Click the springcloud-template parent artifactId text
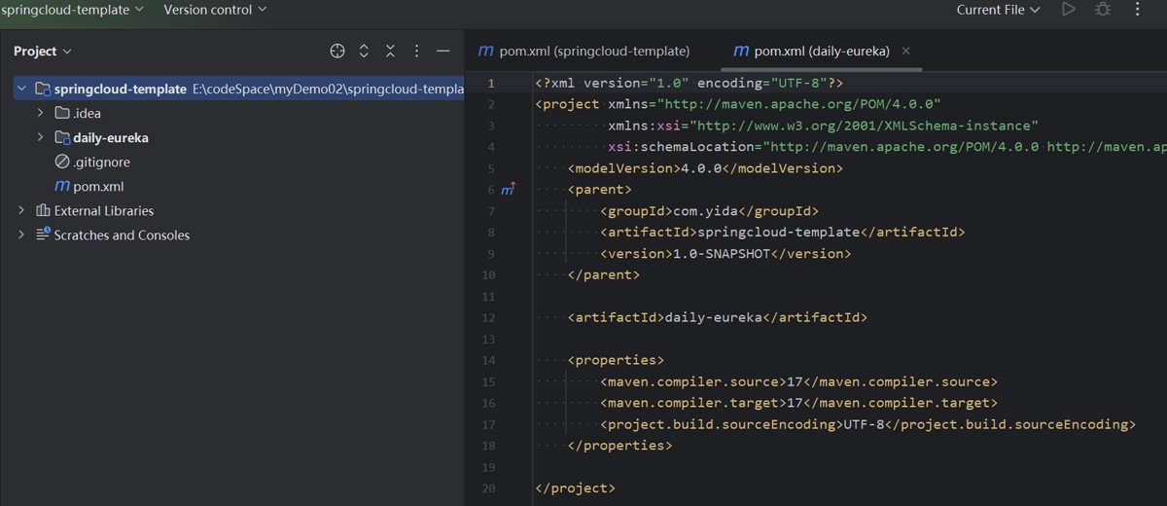1167x506 pixels. [779, 232]
